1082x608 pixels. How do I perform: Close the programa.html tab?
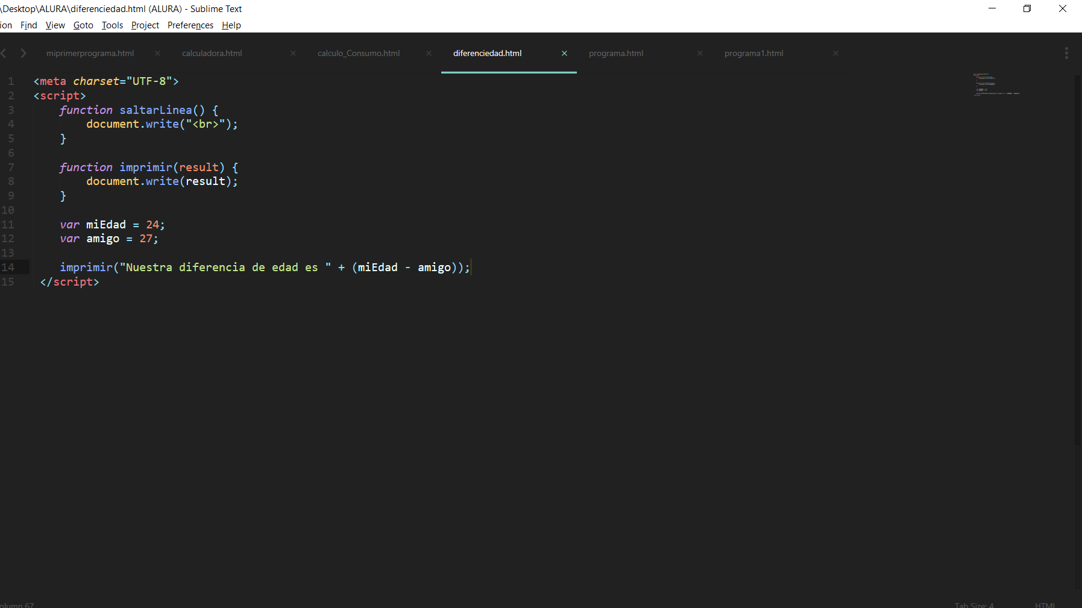click(x=700, y=54)
